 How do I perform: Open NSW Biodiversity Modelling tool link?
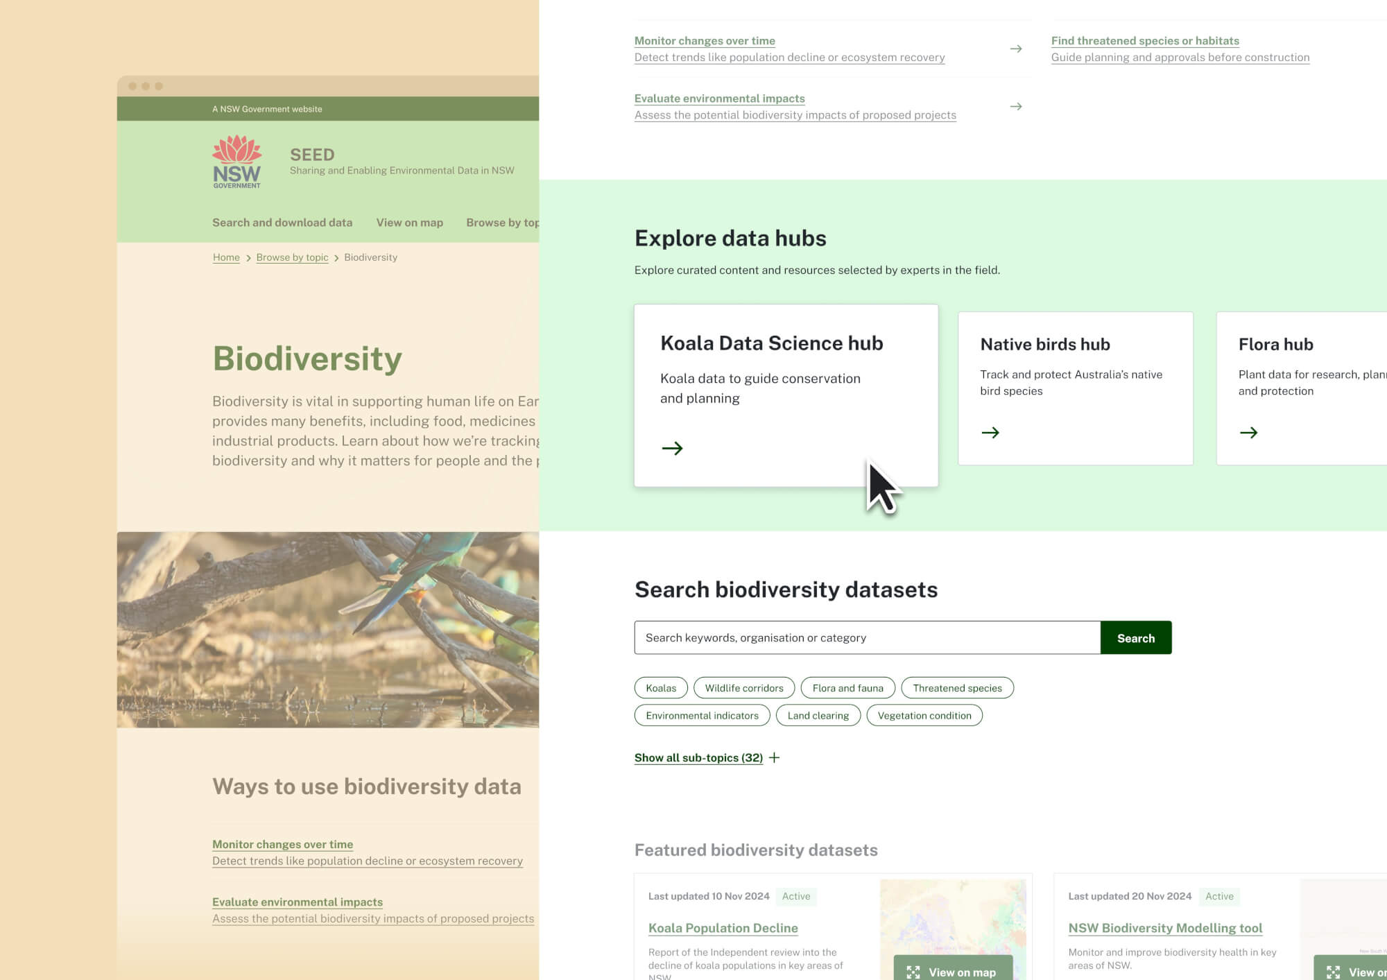(x=1165, y=928)
